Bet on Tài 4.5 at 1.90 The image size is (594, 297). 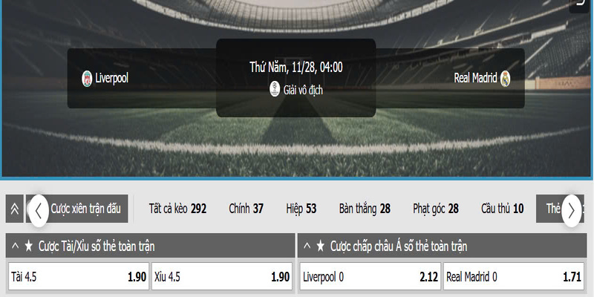78,277
